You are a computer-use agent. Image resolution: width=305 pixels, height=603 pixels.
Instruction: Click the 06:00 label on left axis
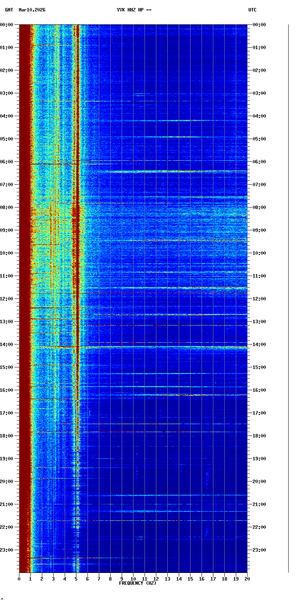click(7, 162)
